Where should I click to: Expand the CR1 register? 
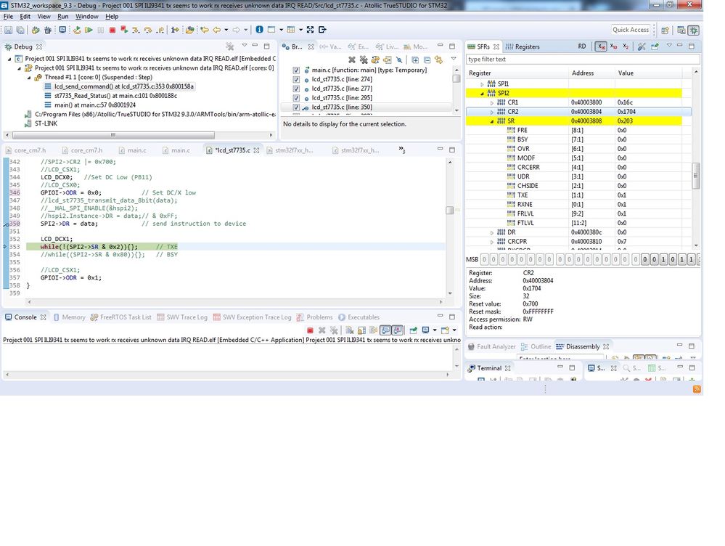491,102
